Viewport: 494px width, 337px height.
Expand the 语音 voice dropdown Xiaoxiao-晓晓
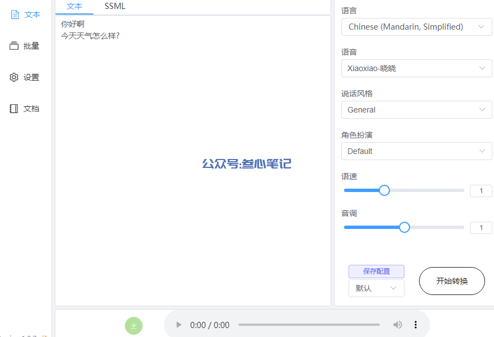pyautogui.click(x=416, y=68)
